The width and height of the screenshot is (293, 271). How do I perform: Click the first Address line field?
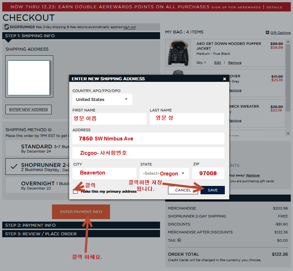point(148,139)
